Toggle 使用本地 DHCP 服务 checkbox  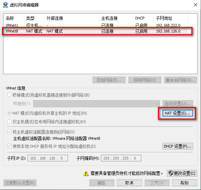9,146
